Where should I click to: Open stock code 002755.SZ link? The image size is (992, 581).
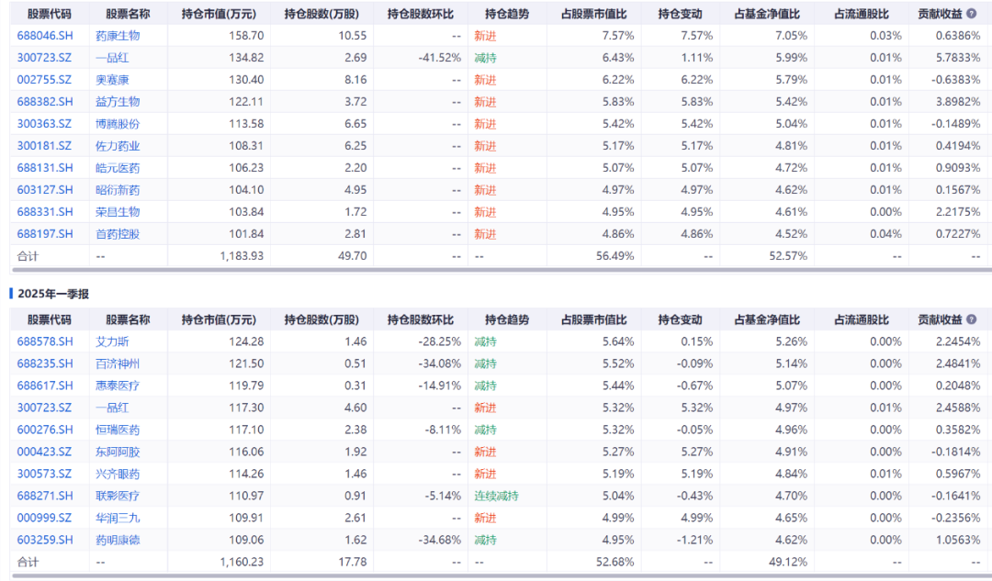click(x=44, y=80)
